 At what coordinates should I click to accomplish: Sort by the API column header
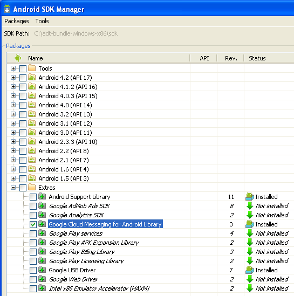204,58
